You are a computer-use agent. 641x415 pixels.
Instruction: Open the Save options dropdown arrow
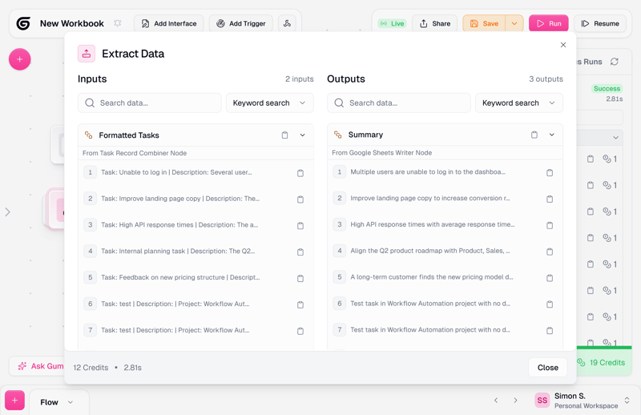pos(514,24)
